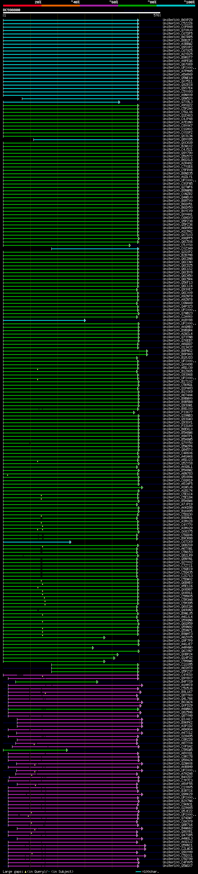Click the green alignment bar for UniRef100_P33677
This screenshot has height=874, width=198.
click(x=69, y=413)
